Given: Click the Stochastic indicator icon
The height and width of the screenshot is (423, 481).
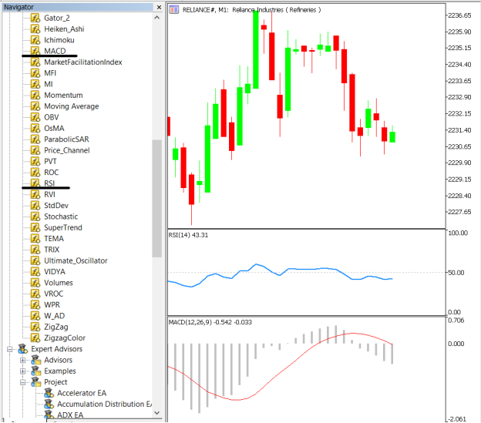Looking at the screenshot, I should click(35, 217).
